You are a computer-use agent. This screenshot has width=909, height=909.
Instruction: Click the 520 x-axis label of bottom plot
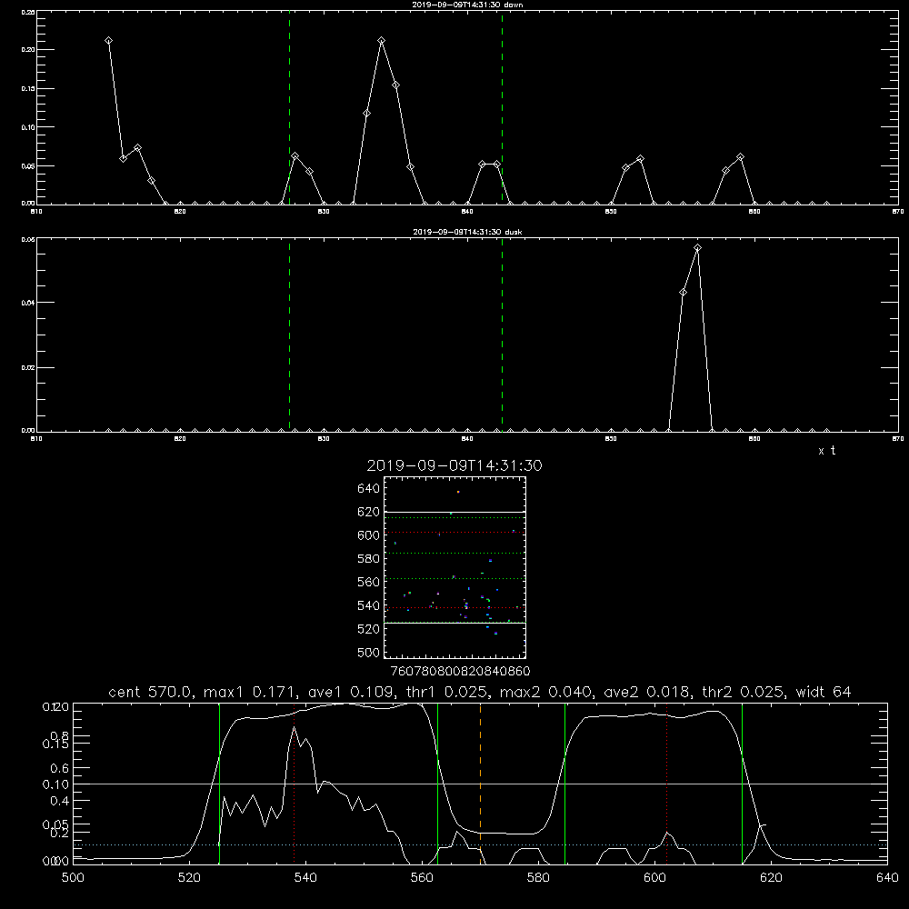189,878
